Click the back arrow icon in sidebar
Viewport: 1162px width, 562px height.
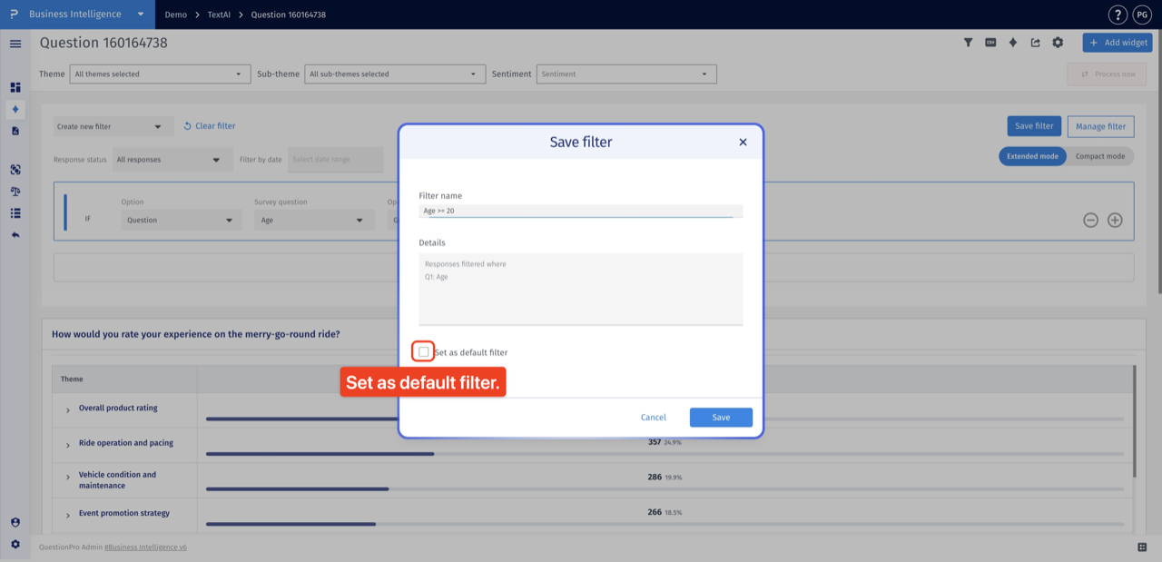click(15, 235)
